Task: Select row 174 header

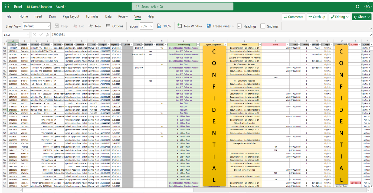Action: (5, 110)
